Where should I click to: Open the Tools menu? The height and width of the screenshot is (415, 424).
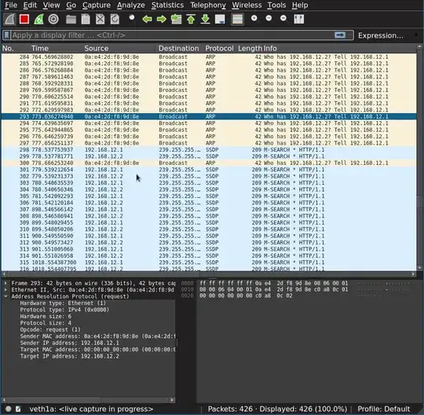click(276, 6)
